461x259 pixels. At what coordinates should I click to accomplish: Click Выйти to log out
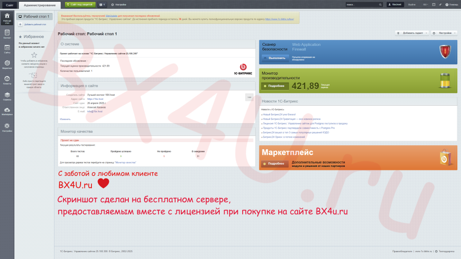(x=411, y=4)
